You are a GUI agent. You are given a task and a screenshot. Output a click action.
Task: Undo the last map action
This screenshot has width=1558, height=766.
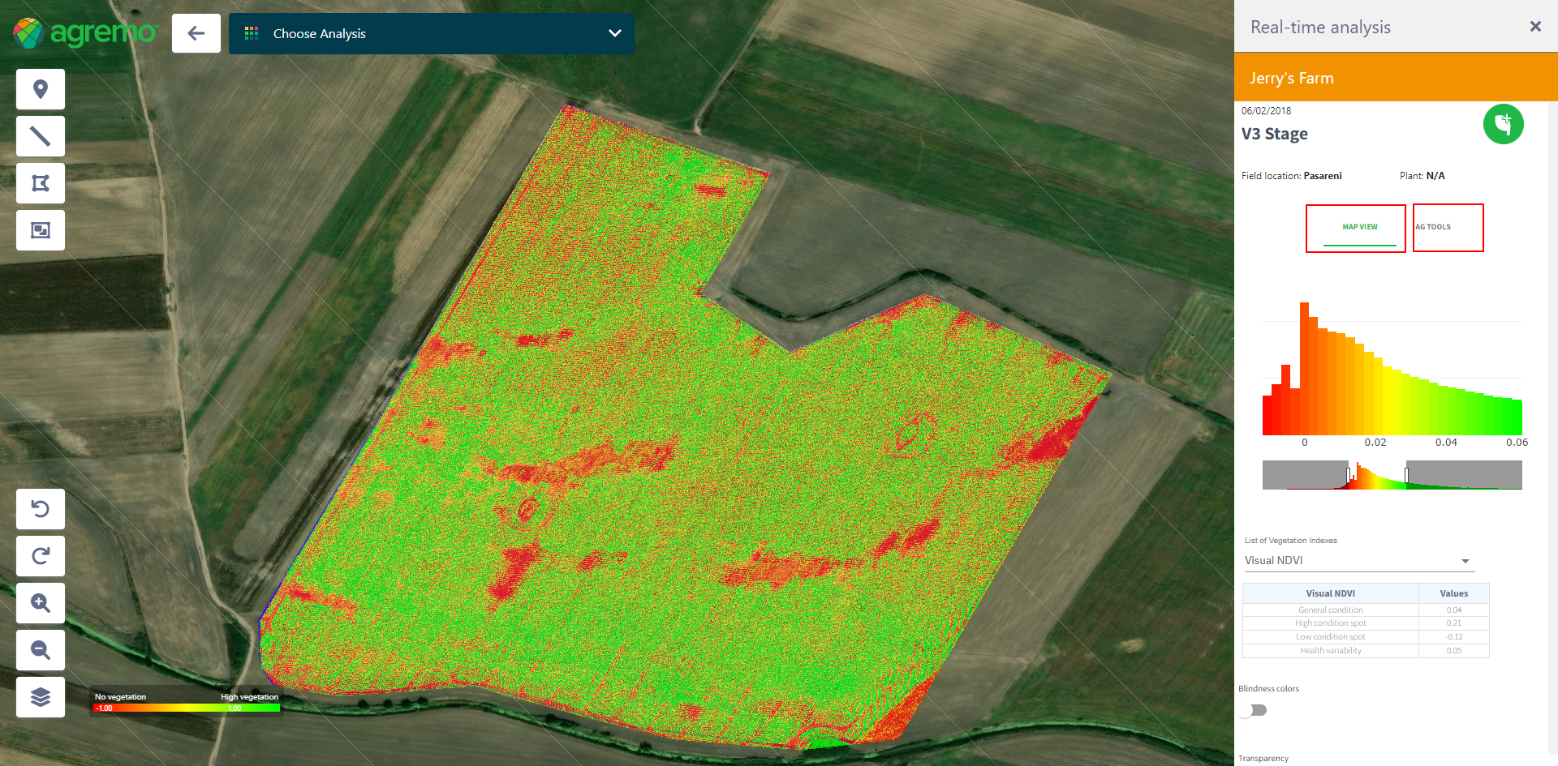point(41,509)
